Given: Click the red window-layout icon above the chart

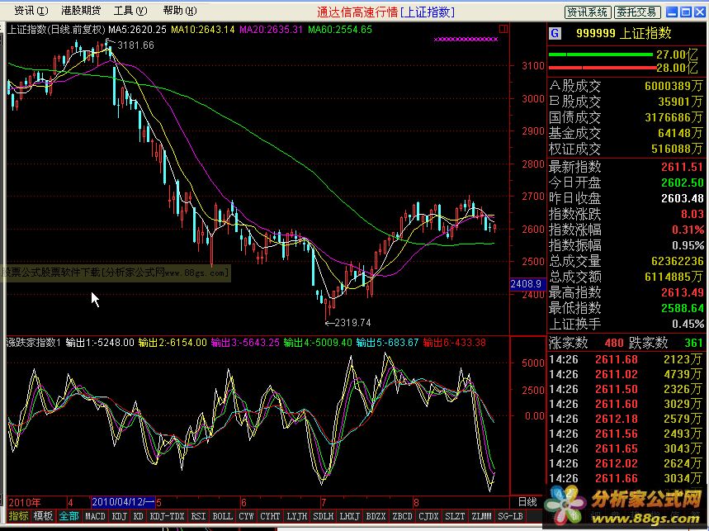Looking at the screenshot, I should tap(503, 29).
